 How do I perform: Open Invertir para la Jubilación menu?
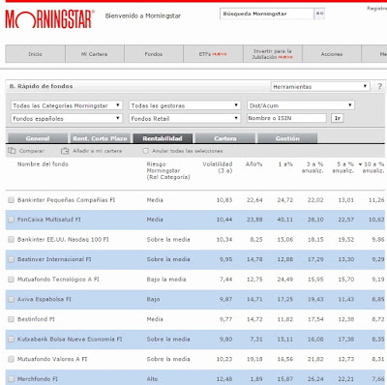tap(273, 54)
